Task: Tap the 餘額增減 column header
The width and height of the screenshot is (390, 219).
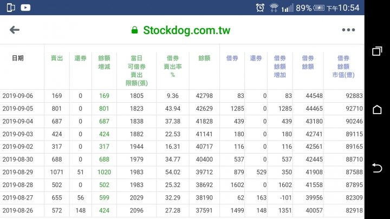Action: (x=104, y=62)
